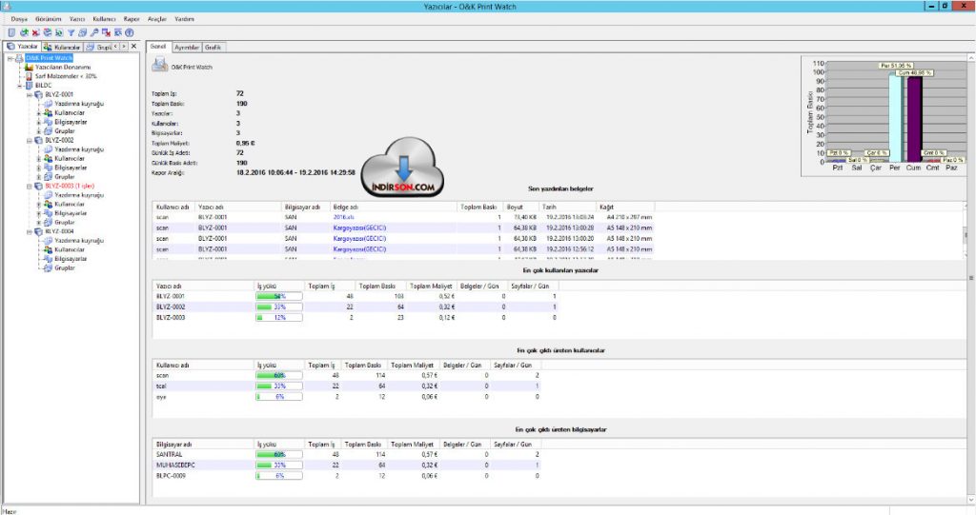Sort printers table by İş yükü header
This screenshot has height=515, width=976.
[x=279, y=287]
